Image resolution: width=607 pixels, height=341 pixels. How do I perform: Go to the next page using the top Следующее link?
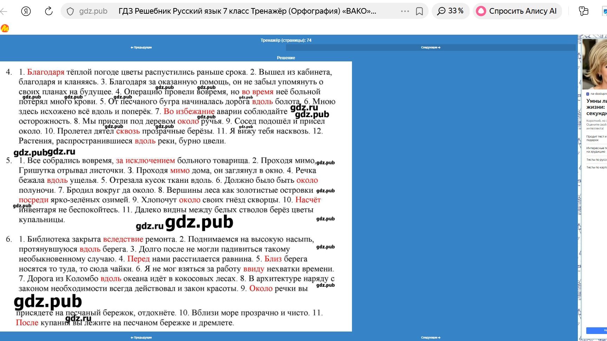[x=431, y=47]
